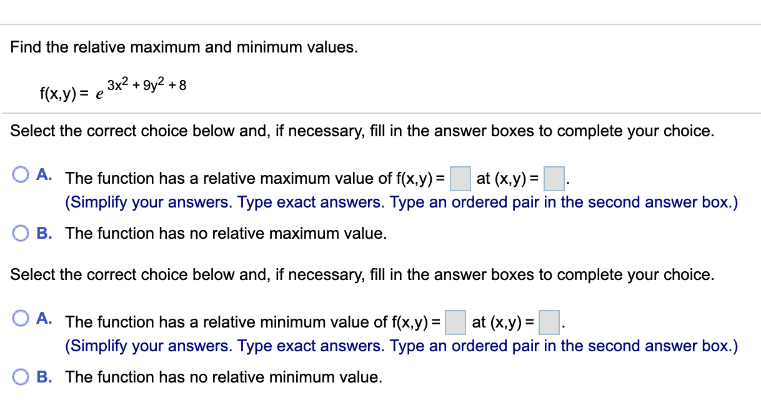Click the ordered pair box for the maximum

pyautogui.click(x=554, y=179)
